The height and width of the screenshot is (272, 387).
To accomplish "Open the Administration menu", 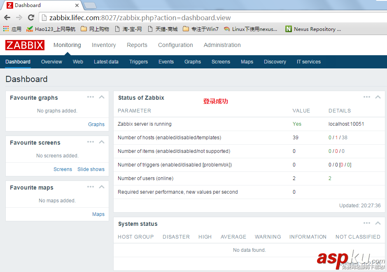I will tap(222, 45).
